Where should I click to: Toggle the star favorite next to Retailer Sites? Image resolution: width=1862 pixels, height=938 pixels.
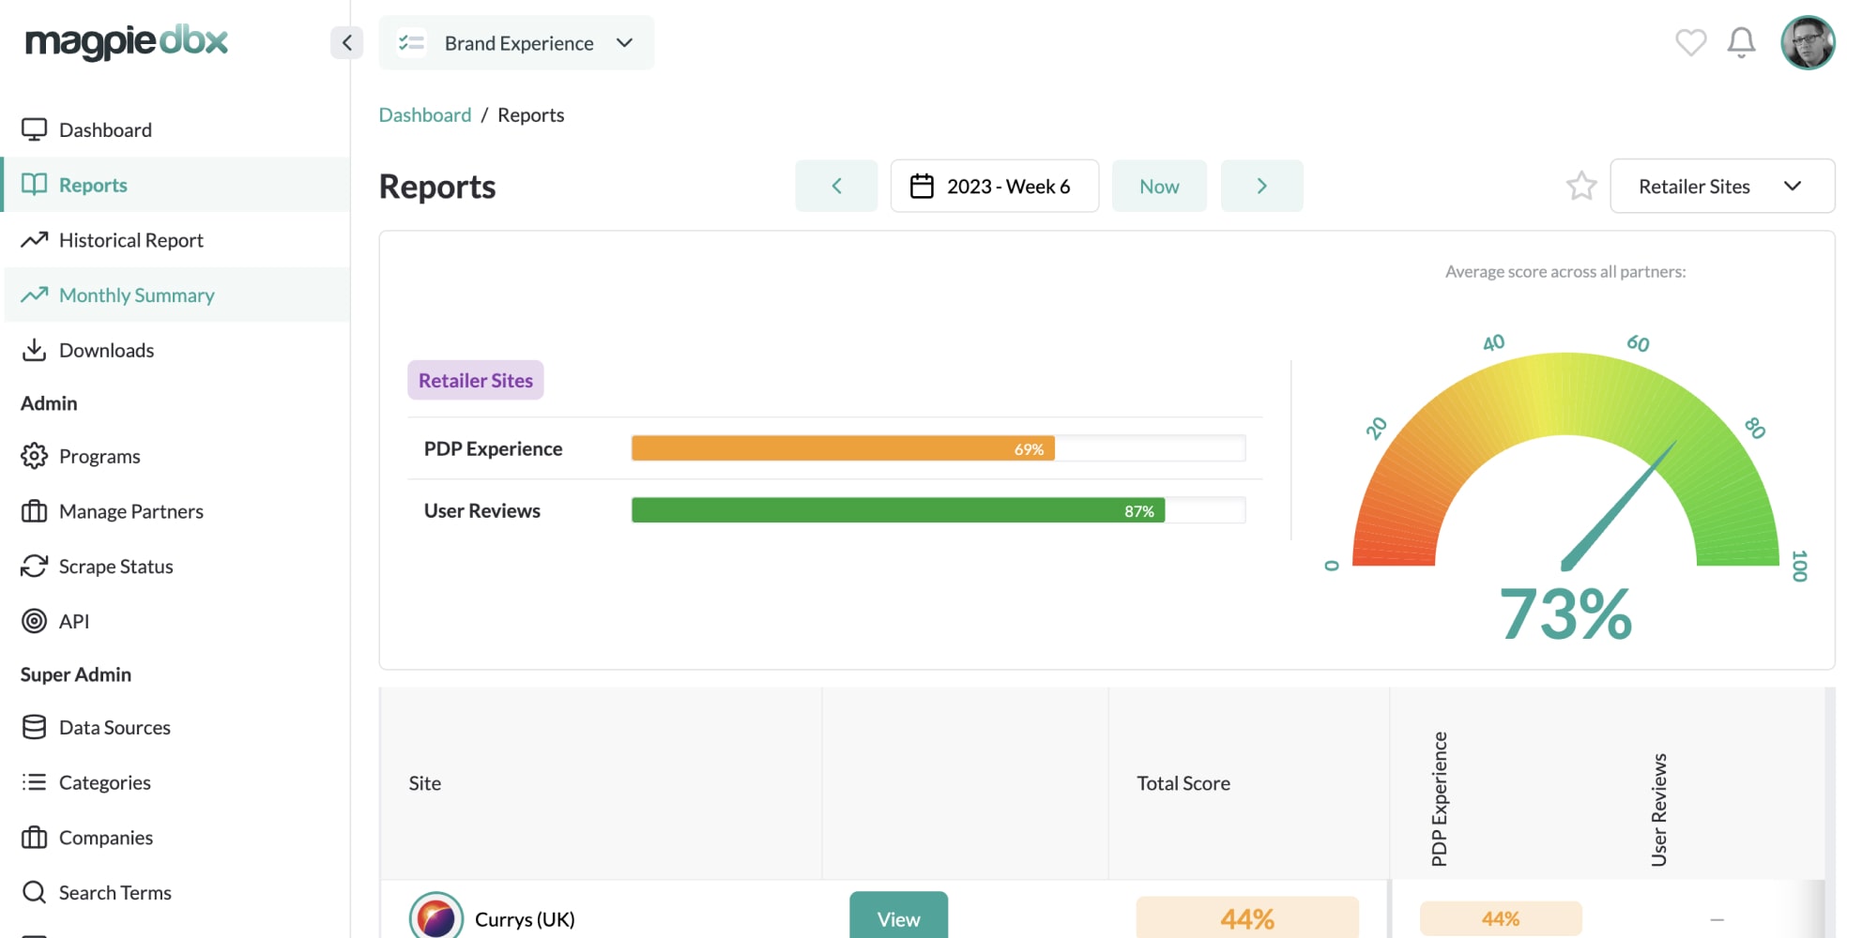(x=1581, y=186)
